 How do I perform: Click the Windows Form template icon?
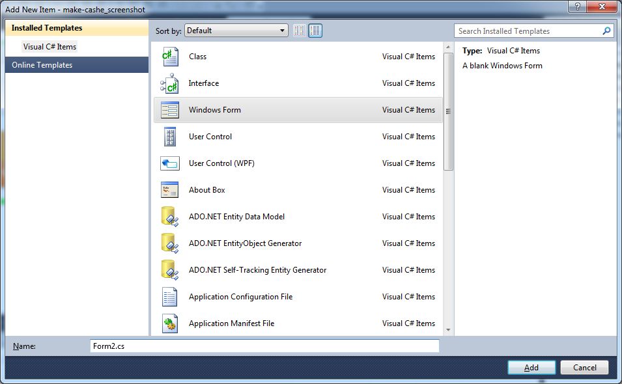point(169,110)
